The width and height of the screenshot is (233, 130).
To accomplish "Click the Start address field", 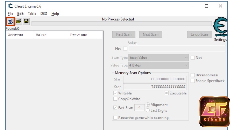I will [155, 79].
